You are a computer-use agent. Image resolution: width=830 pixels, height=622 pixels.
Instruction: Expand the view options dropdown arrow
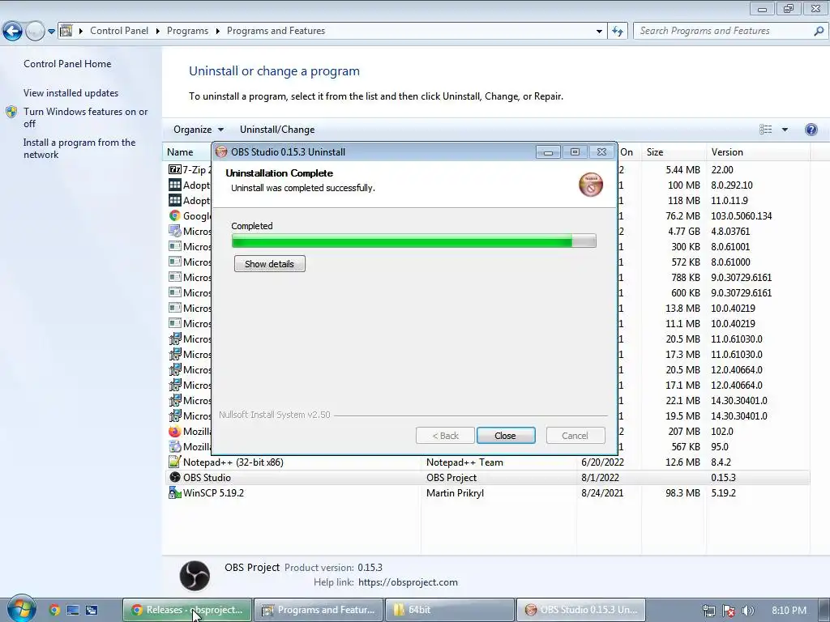coord(785,130)
